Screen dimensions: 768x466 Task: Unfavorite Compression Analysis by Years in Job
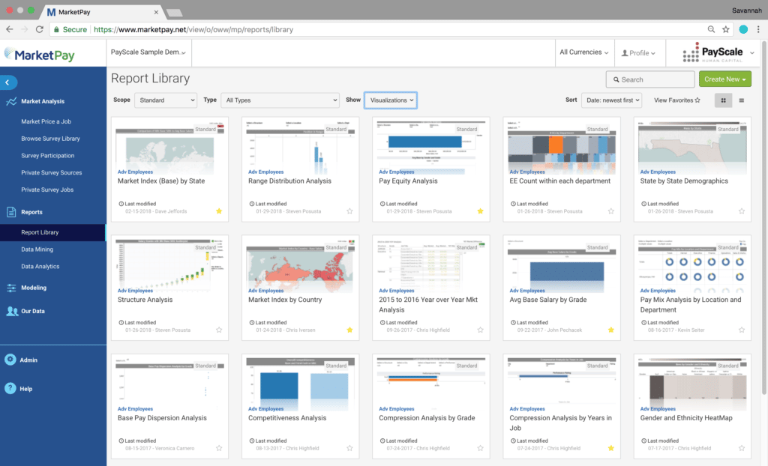click(x=610, y=448)
